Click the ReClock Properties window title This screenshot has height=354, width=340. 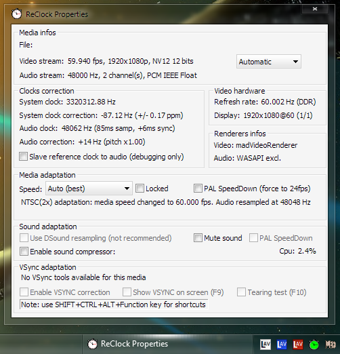[x=57, y=14]
